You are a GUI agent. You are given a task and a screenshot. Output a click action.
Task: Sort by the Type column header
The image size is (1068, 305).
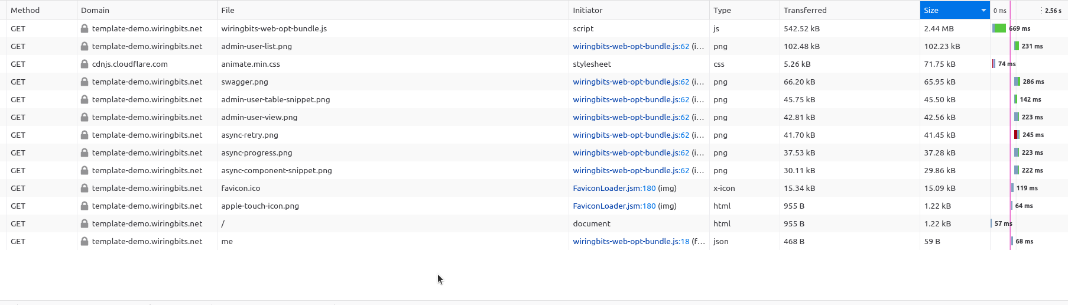(745, 10)
